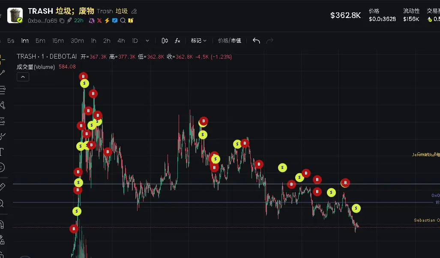Open the candlestick chart type selector
The image size is (440, 258).
click(x=165, y=41)
